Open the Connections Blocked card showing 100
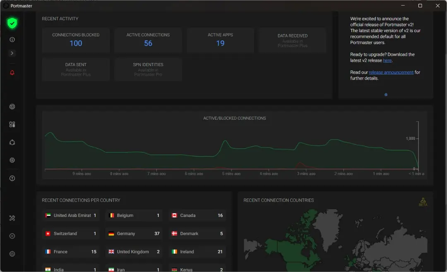The image size is (447, 272). tap(76, 40)
